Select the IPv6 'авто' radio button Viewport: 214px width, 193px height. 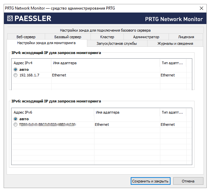[15, 119]
